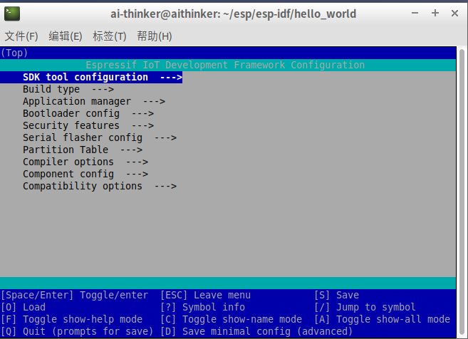Minimize the terminal window
This screenshot has width=468, height=339.
[x=415, y=13]
